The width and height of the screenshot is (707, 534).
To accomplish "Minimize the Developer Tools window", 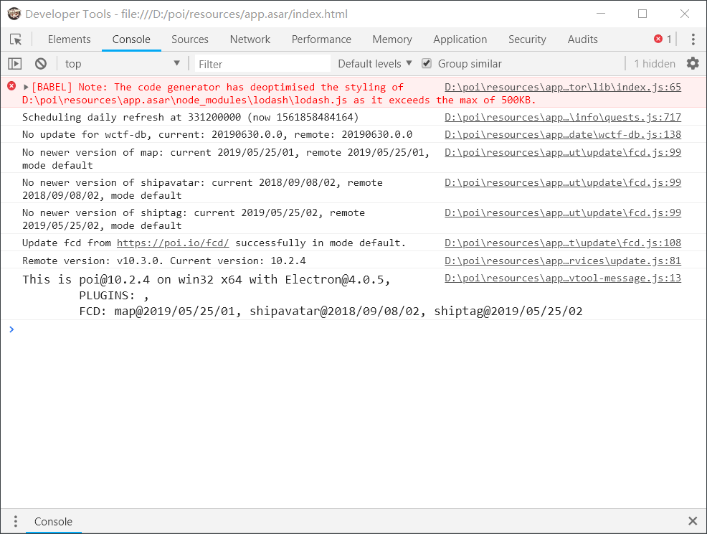I will point(601,14).
